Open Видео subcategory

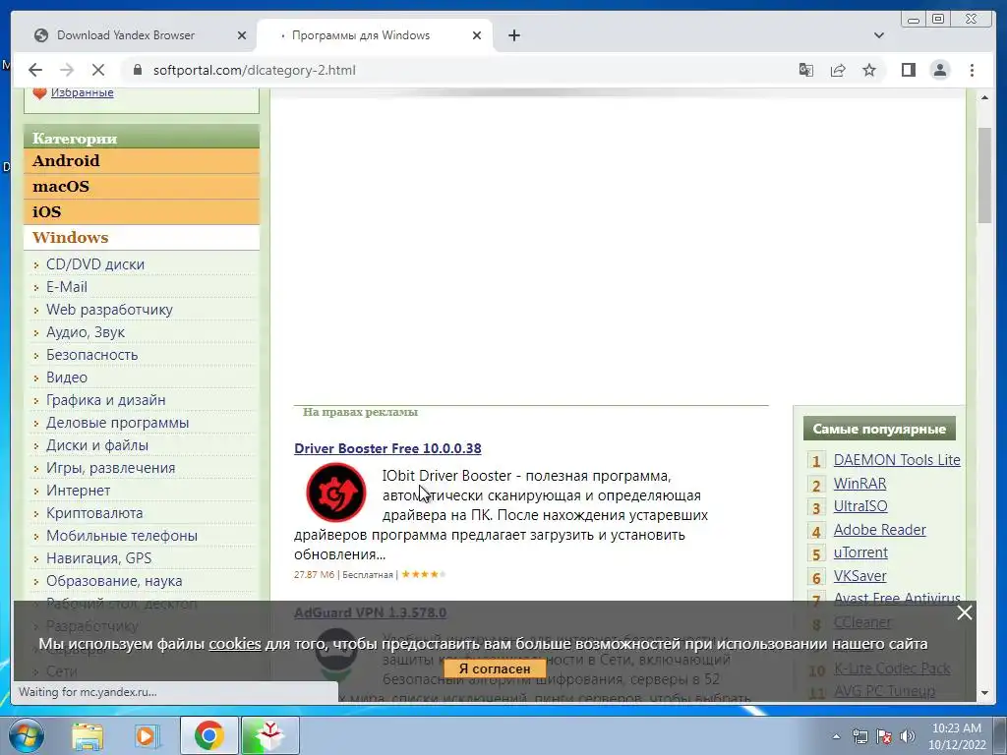(67, 377)
